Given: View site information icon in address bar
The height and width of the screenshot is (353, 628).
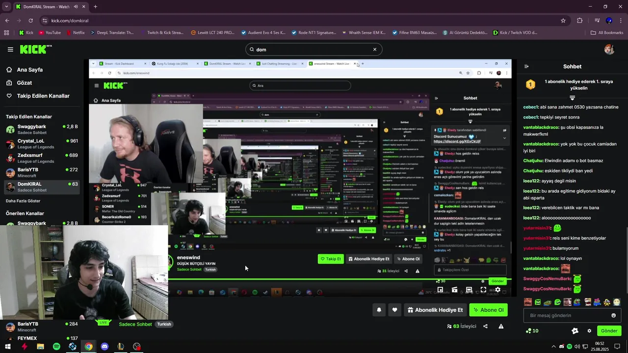Looking at the screenshot, I should coord(45,21).
